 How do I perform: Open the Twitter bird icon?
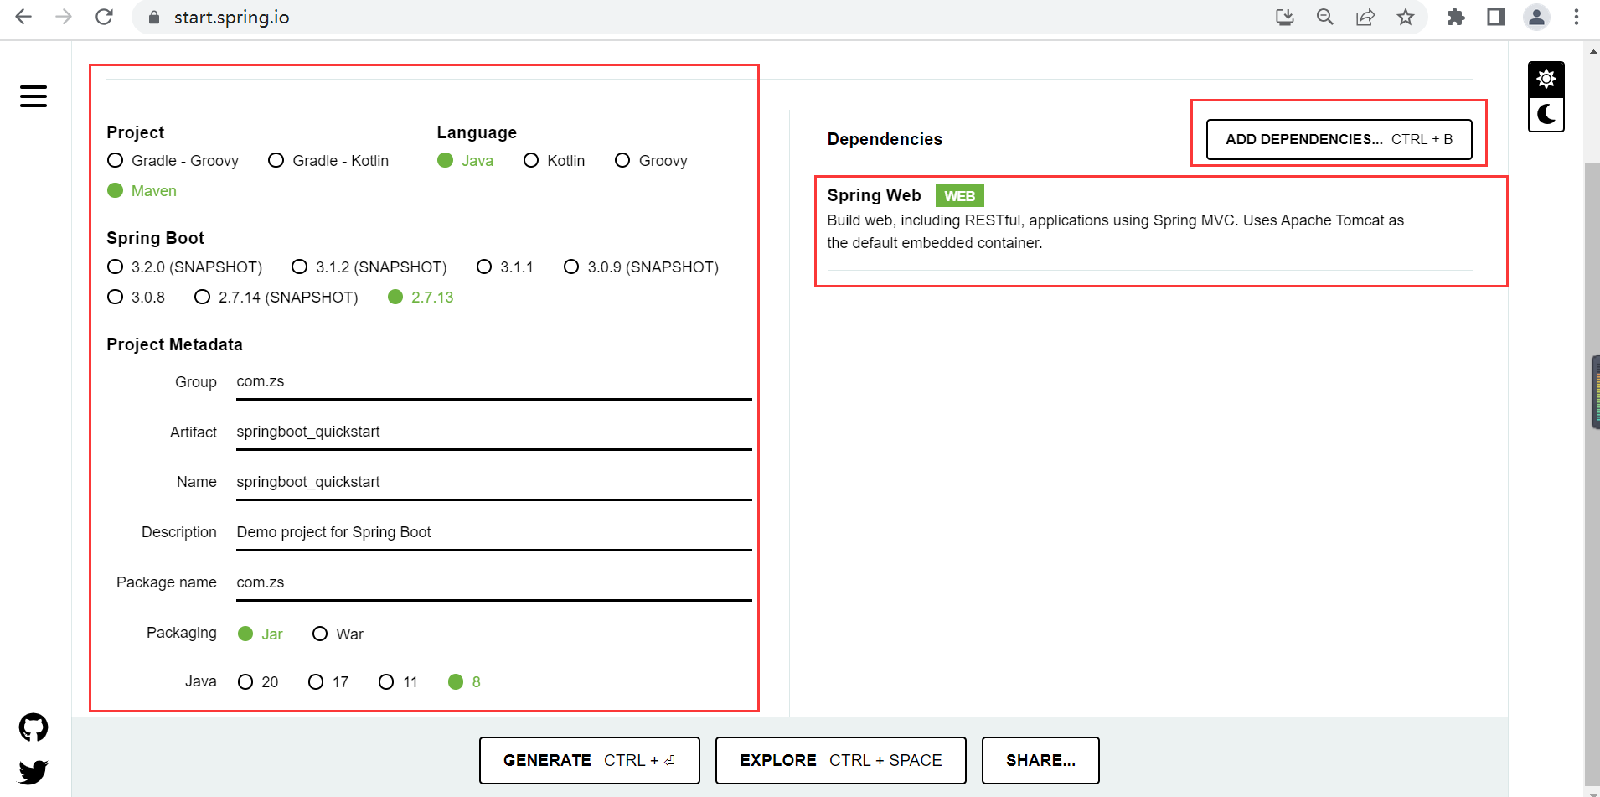click(34, 771)
